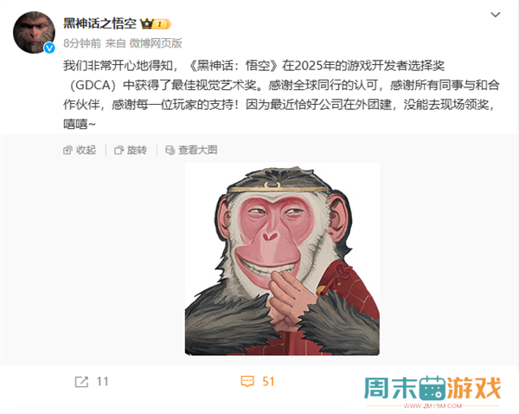Image resolution: width=519 pixels, height=414 pixels.
Task: Click the monkey illustration image
Action: [282, 259]
